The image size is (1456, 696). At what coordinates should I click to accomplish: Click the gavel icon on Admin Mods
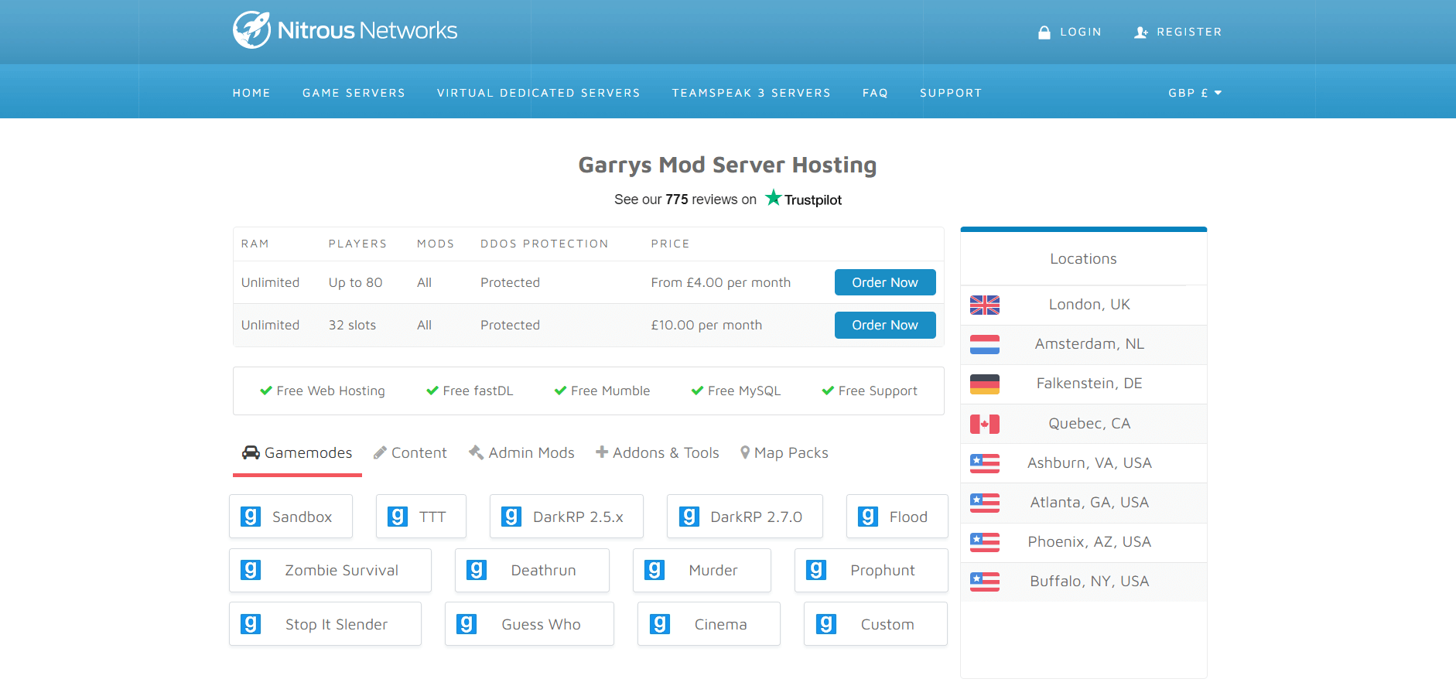[x=476, y=452]
